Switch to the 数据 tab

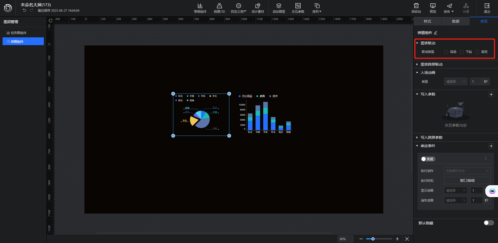pyautogui.click(x=455, y=21)
